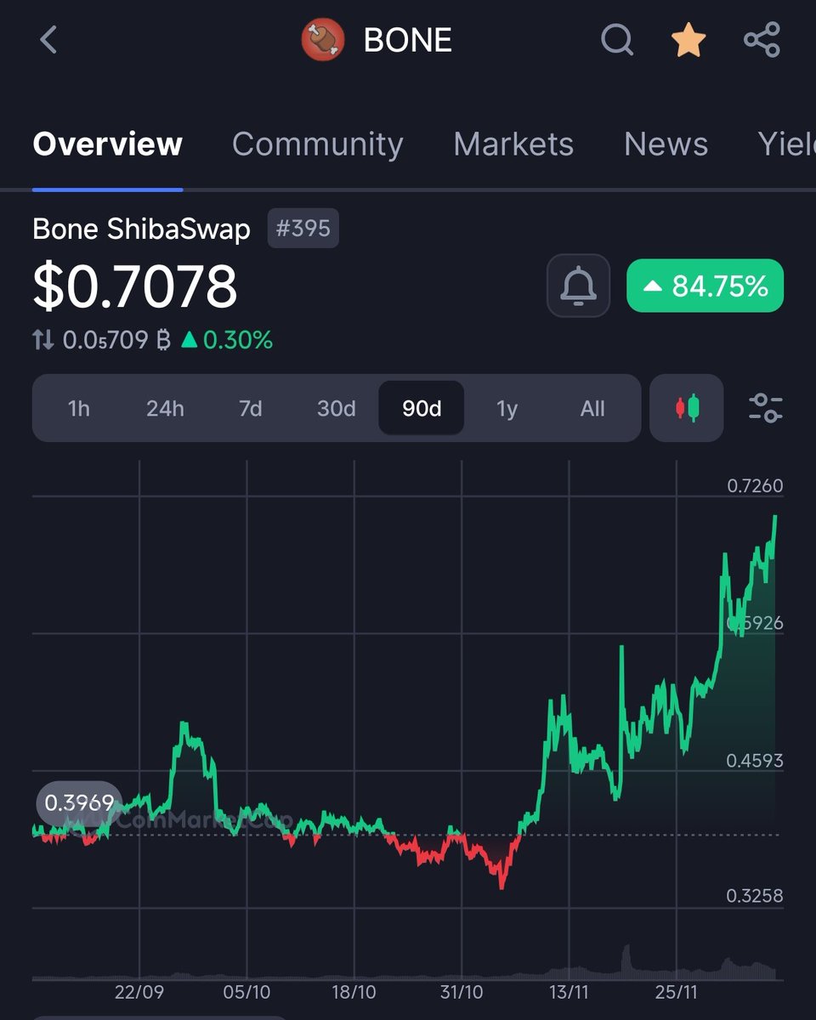
Task: Select the 24h timeframe option
Action: click(165, 409)
